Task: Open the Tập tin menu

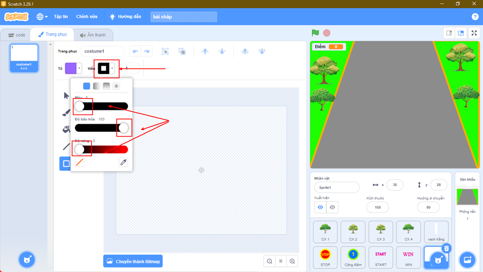Action: point(61,16)
